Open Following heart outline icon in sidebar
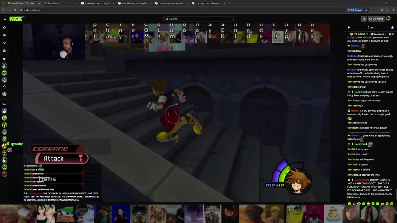397x223 pixels. pyautogui.click(x=4, y=43)
